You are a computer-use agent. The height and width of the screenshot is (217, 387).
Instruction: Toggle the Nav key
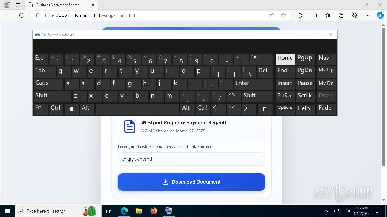click(327, 59)
